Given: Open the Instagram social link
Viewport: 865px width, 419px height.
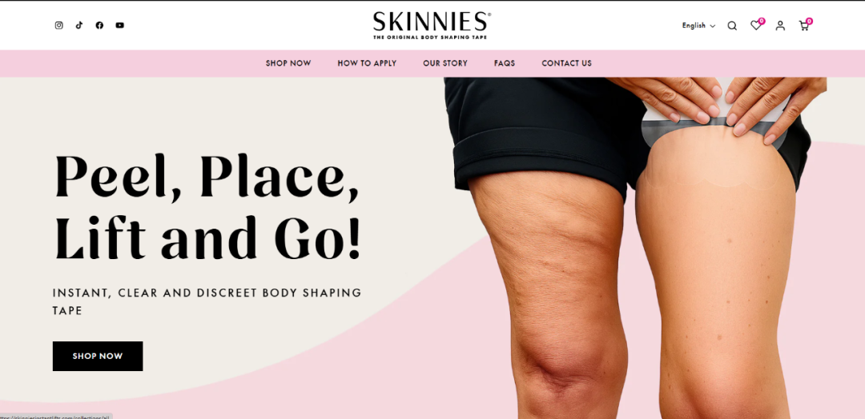Looking at the screenshot, I should click(x=59, y=26).
